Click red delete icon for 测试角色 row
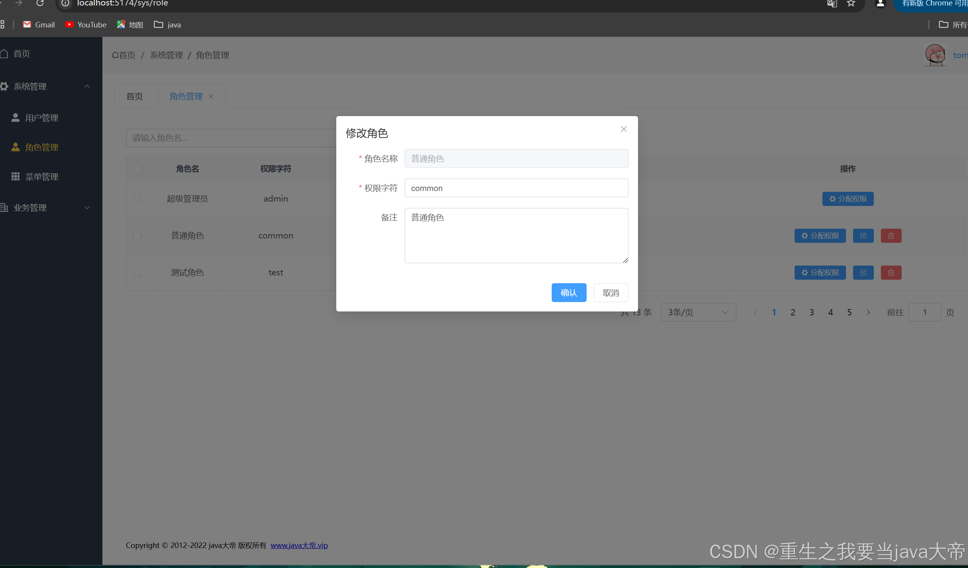This screenshot has height=568, width=968. [891, 273]
